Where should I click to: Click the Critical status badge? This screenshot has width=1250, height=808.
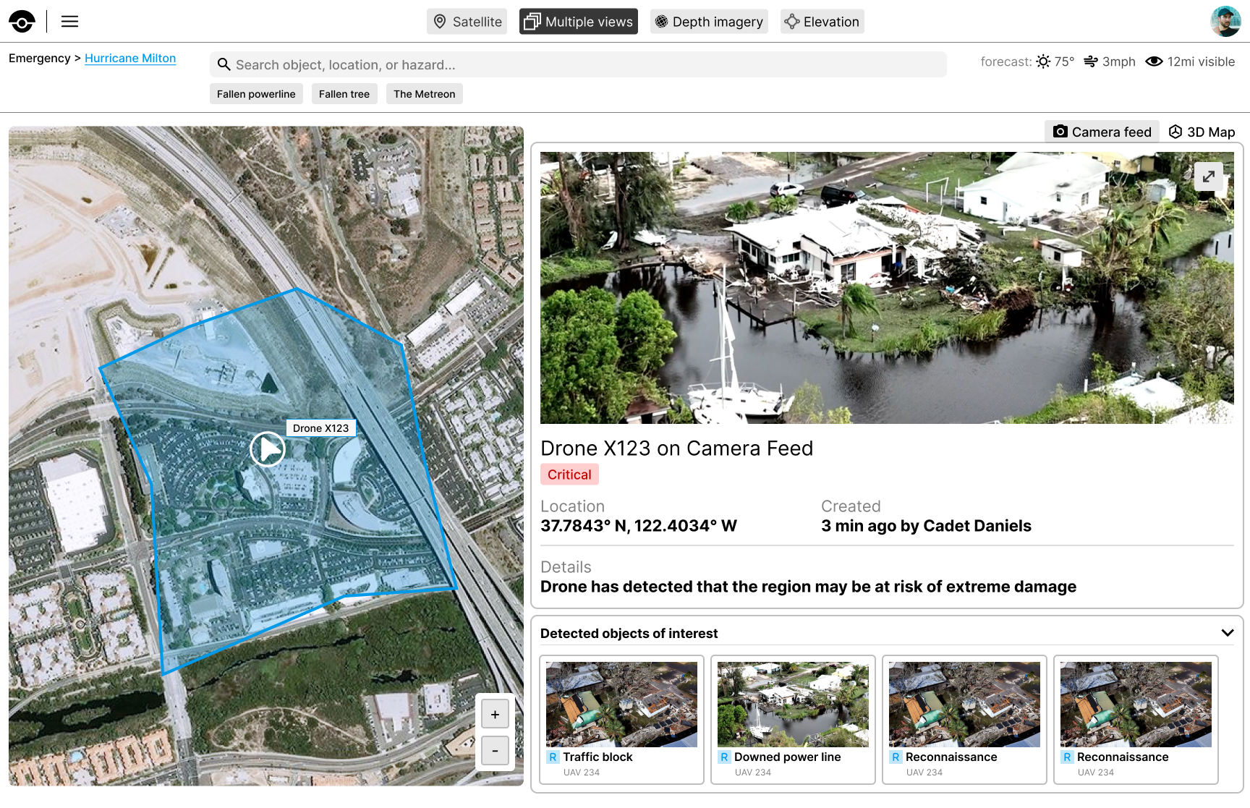click(x=569, y=475)
